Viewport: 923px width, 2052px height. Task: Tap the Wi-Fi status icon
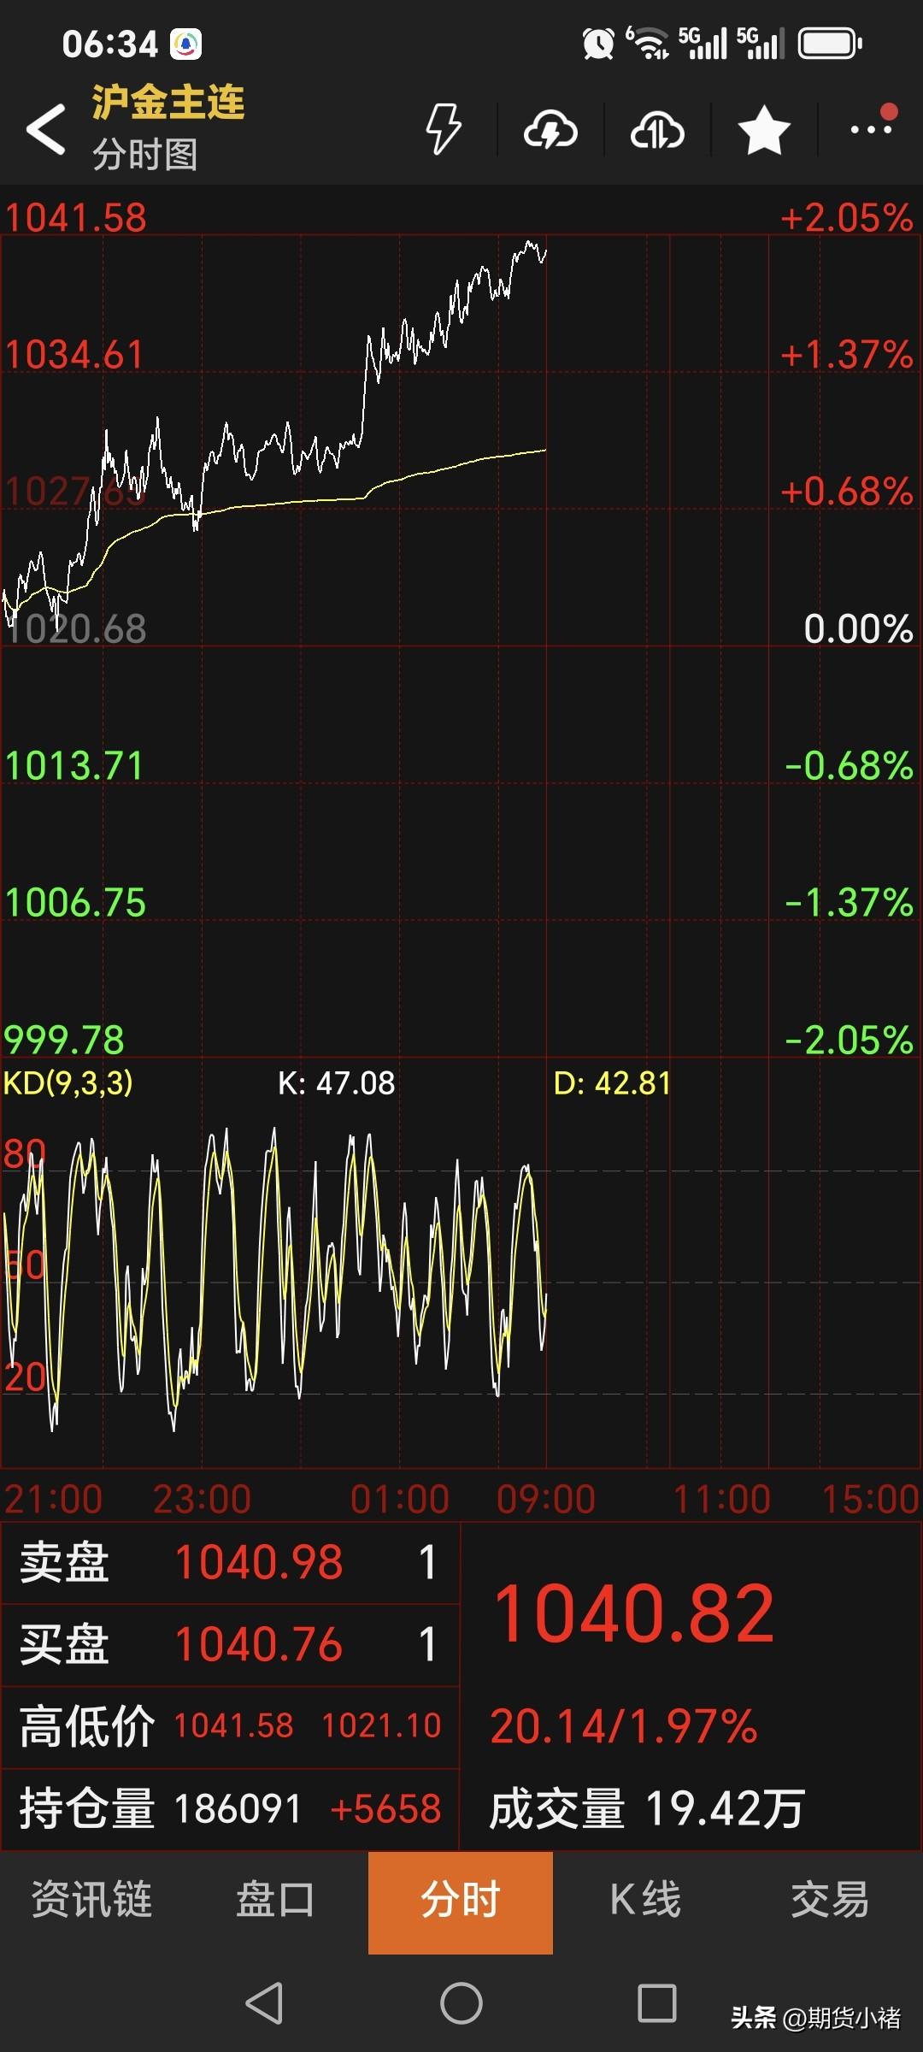click(x=650, y=43)
